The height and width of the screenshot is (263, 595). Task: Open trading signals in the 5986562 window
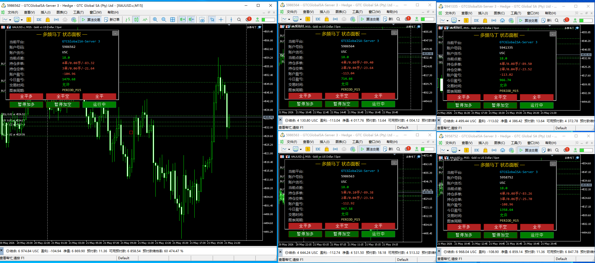click(56, 19)
